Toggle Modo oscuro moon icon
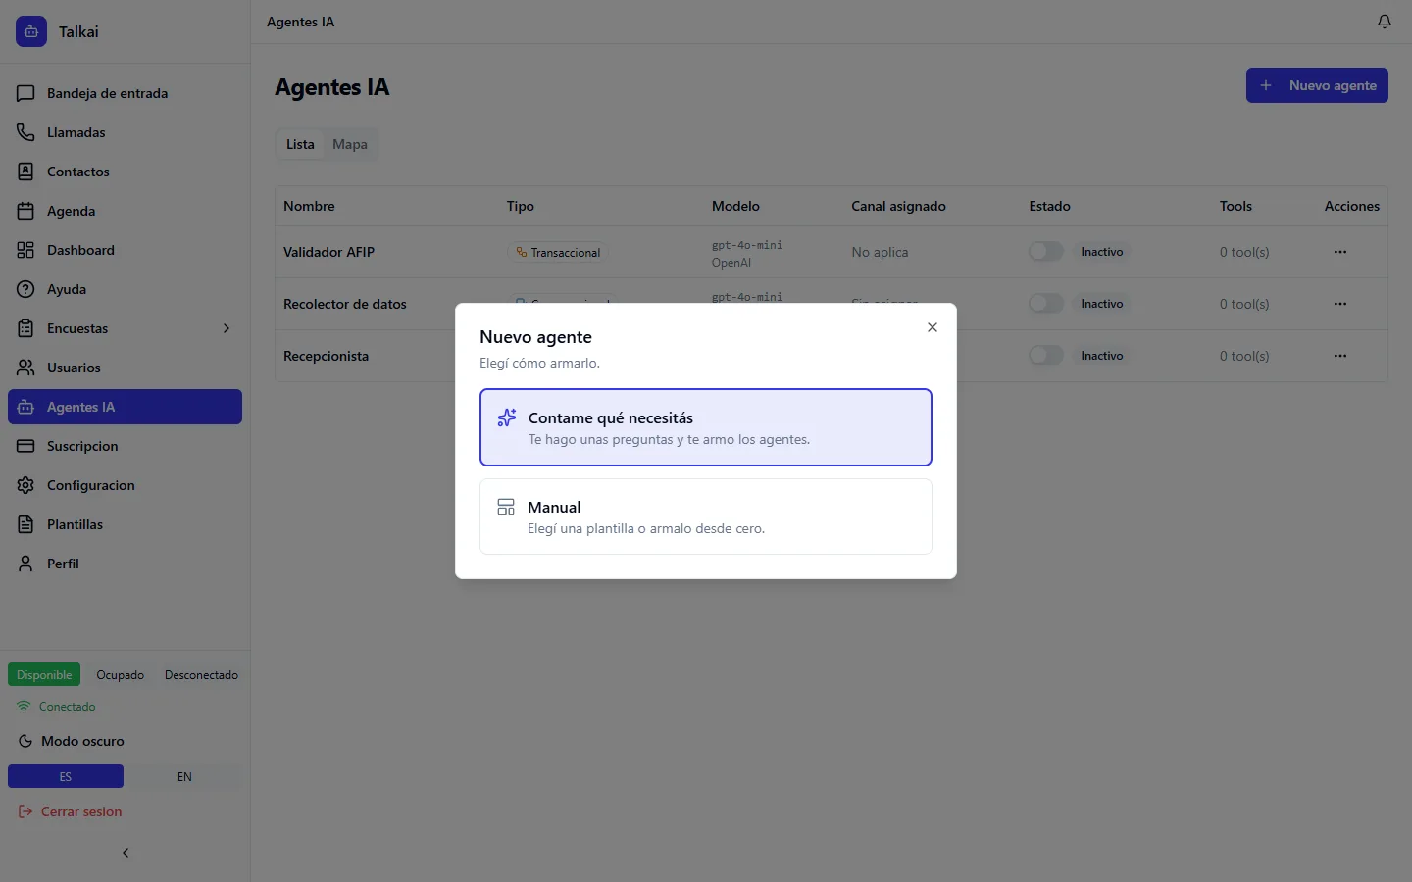 (x=25, y=741)
